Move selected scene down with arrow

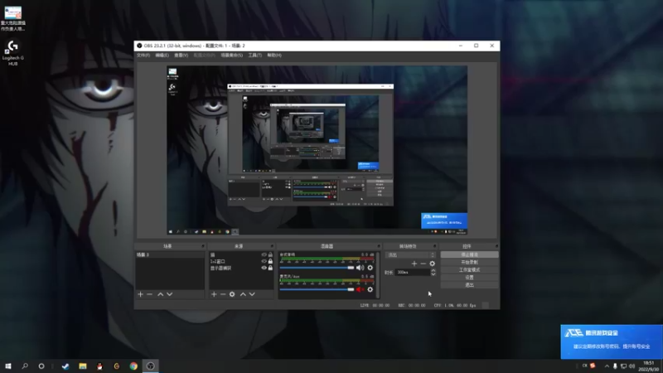[170, 294]
